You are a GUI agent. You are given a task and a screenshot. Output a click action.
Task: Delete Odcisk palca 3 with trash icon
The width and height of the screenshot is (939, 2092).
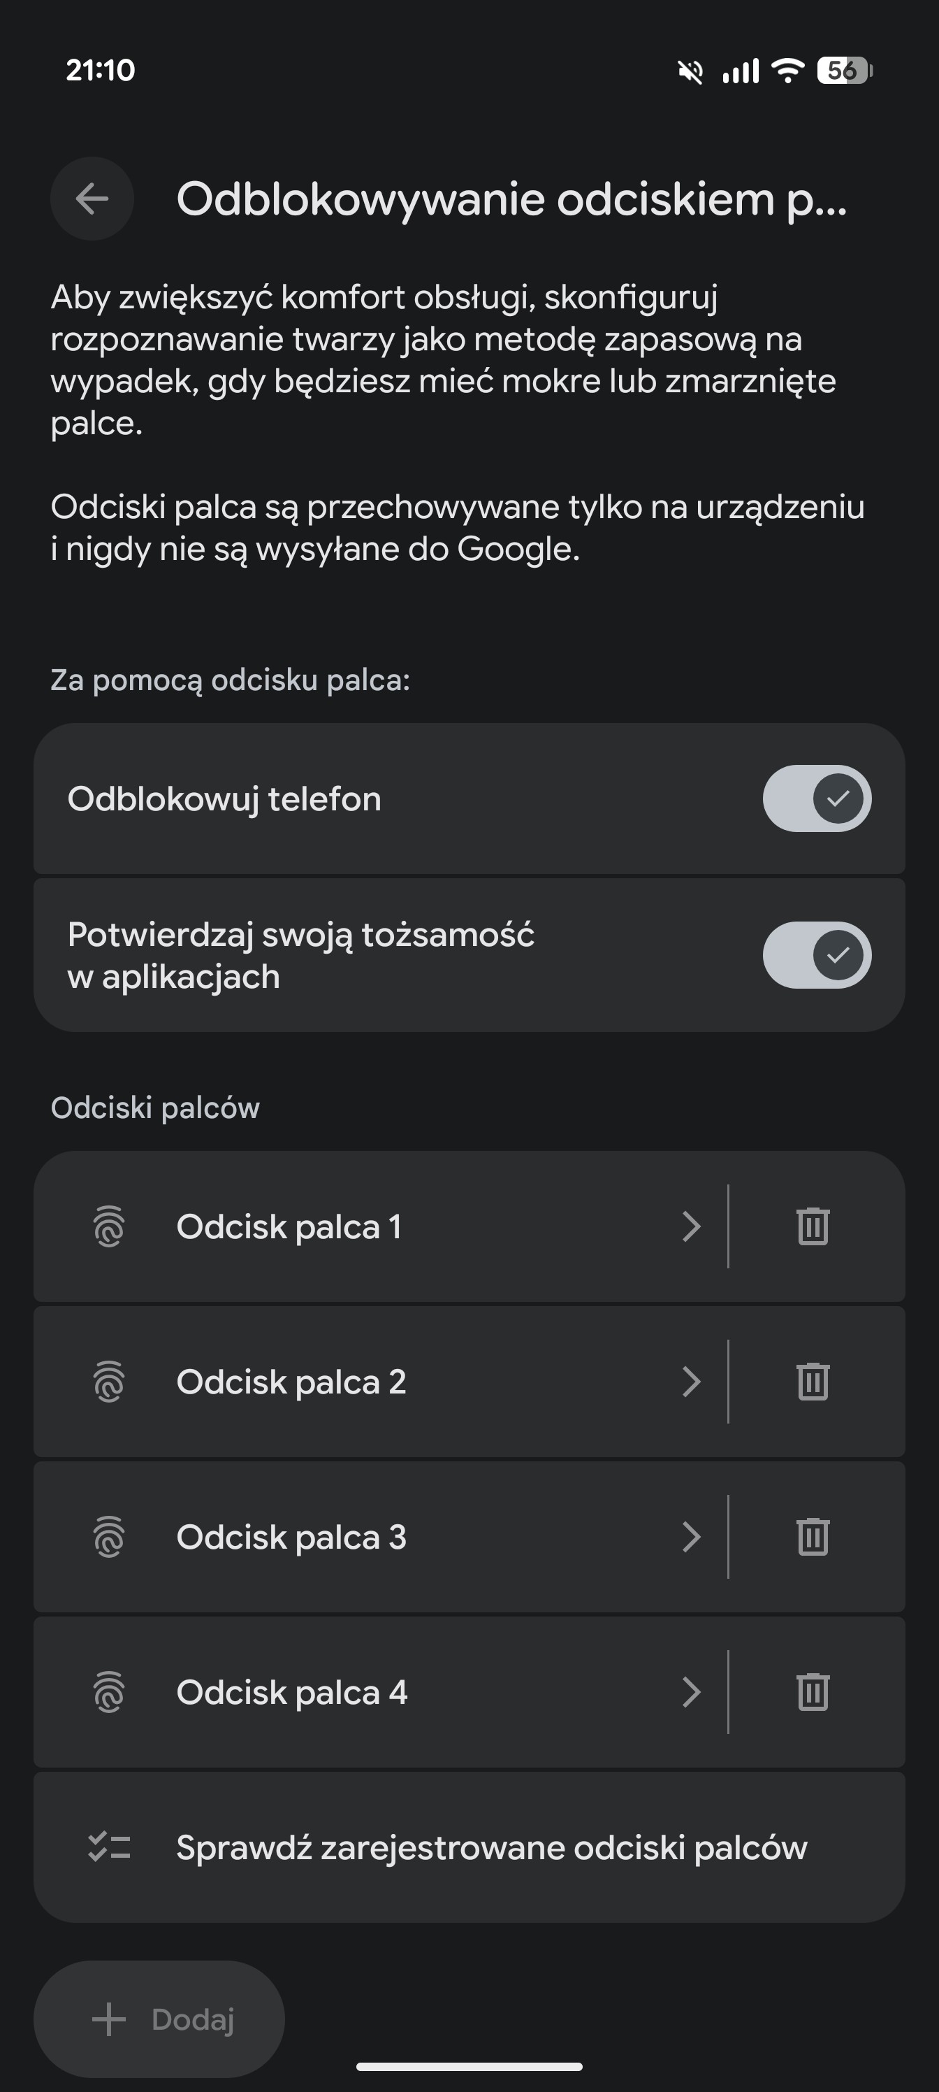[813, 1537]
